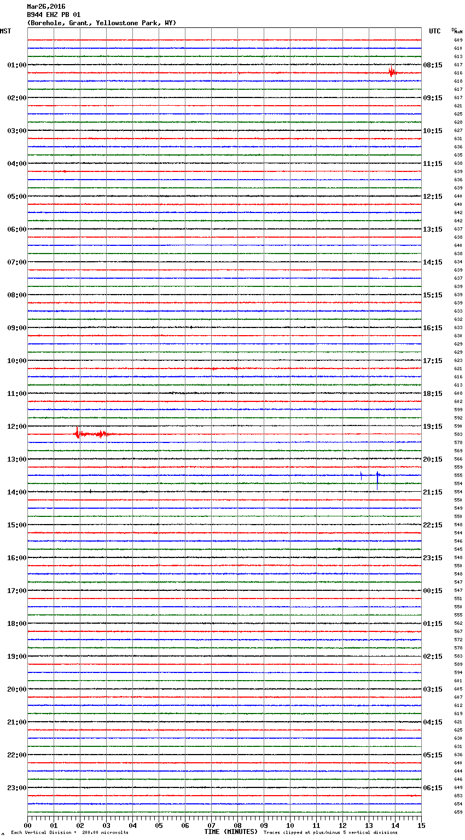465x840 pixels.
Task: Click the TIME (MINUTES) axis title
Action: 231,832
